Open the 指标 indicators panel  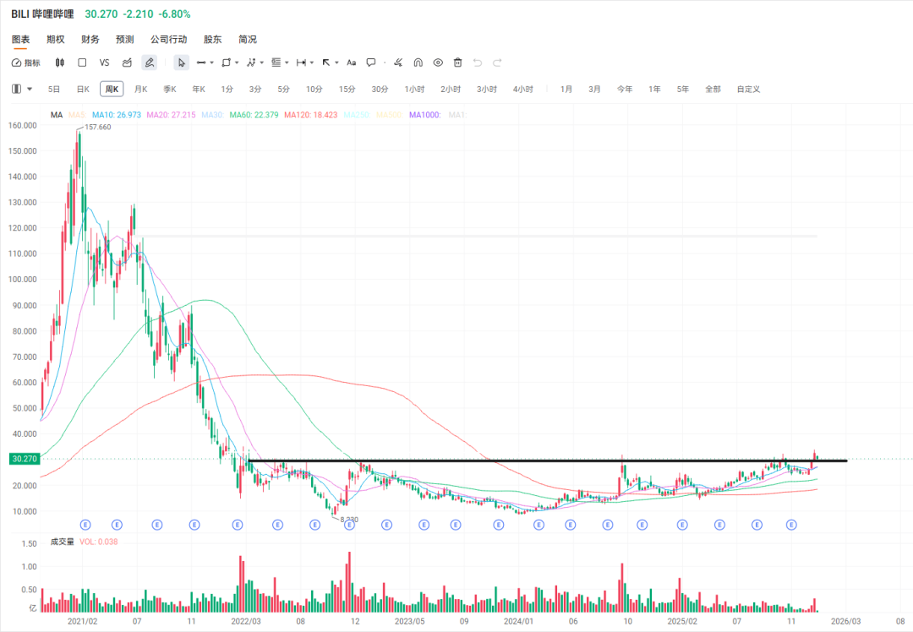pyautogui.click(x=25, y=63)
